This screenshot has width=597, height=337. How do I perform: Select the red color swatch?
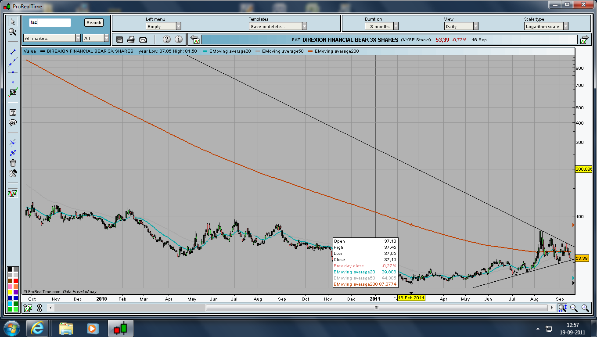[15, 281]
